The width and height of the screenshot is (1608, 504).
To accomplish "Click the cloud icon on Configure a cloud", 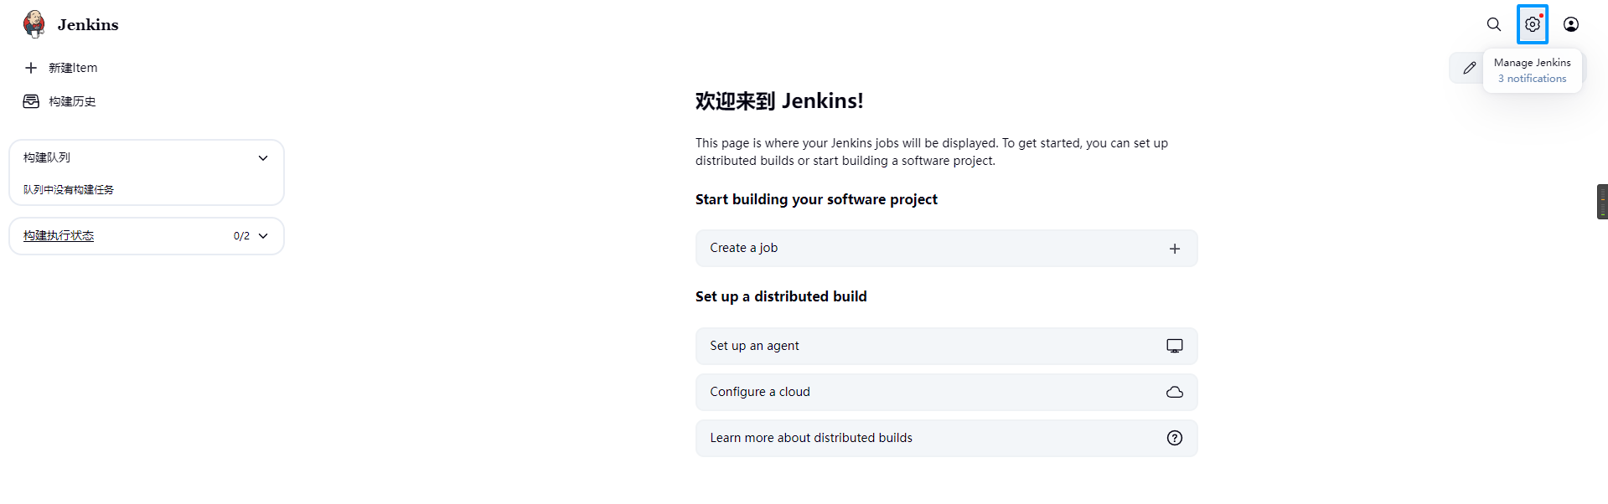I will pyautogui.click(x=1175, y=392).
